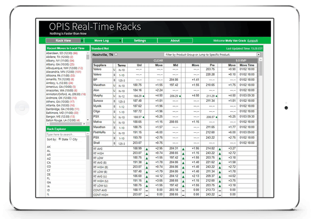Image resolution: width=311 pixels, height=219 pixels.
Task: Click the product filter dropdown arrow
Action: [259, 54]
